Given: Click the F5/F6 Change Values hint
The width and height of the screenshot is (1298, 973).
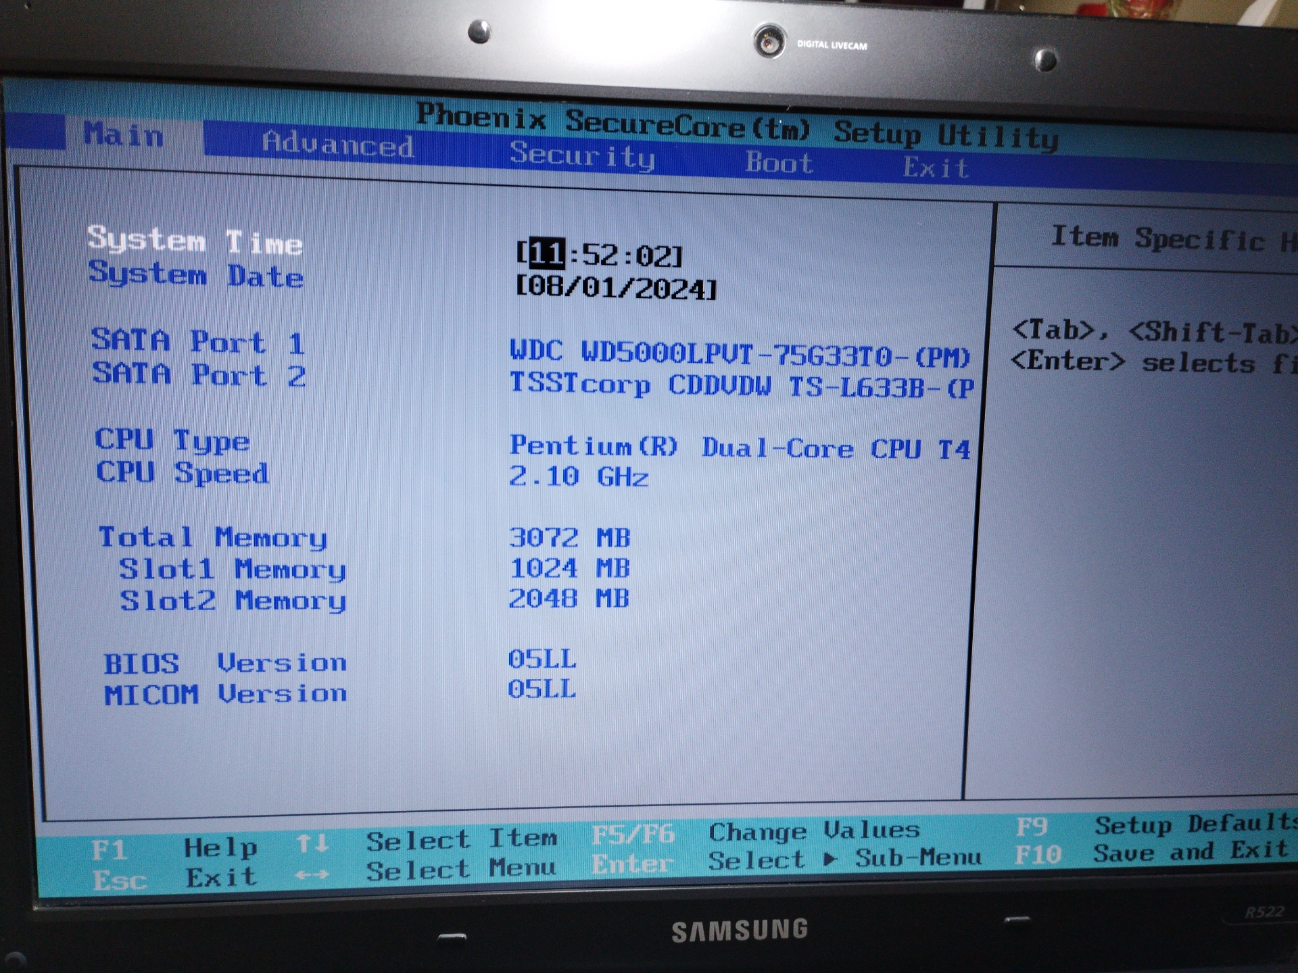Looking at the screenshot, I should coord(756,832).
